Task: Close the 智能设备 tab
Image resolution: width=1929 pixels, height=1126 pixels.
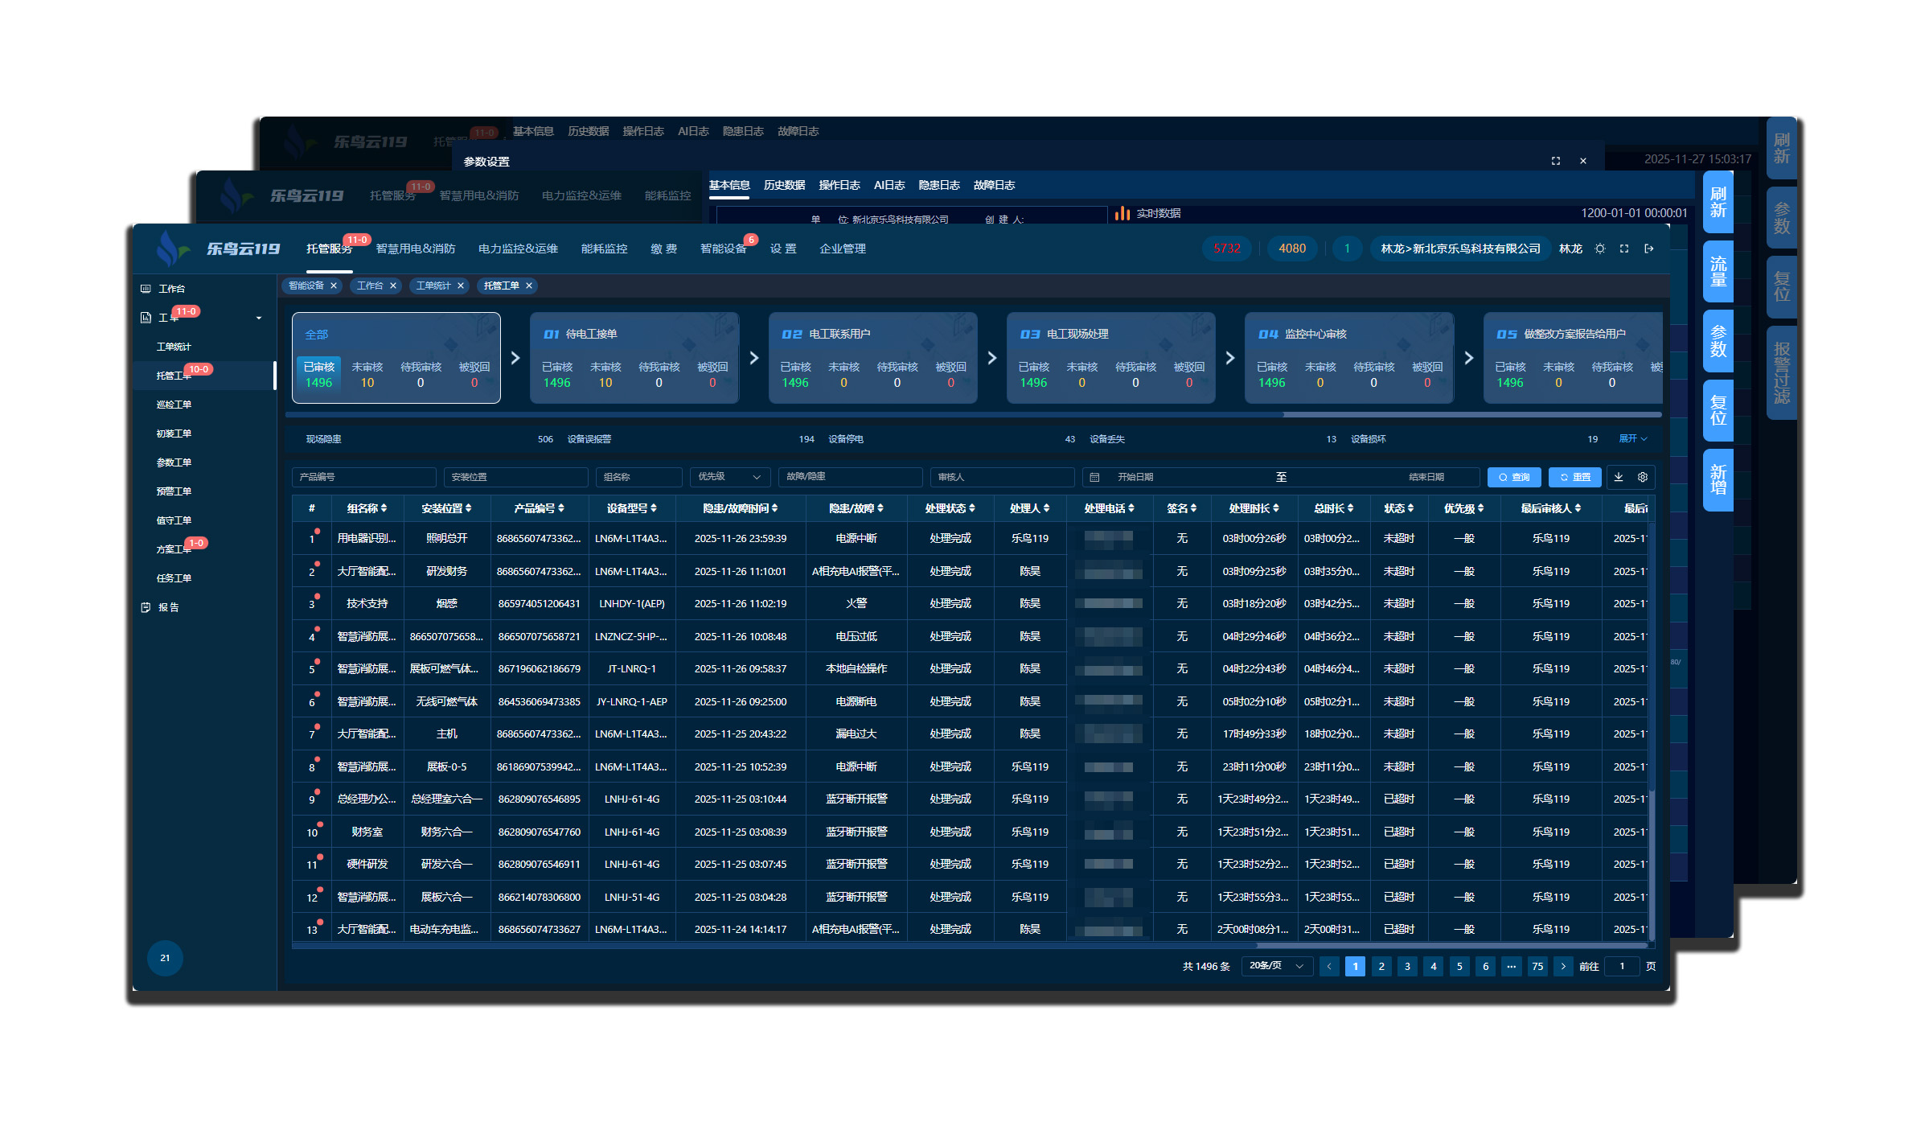Action: point(334,286)
